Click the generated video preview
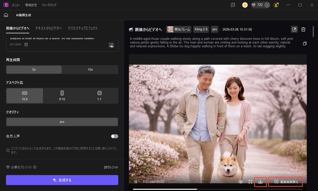The height and width of the screenshot is (191, 318). 218,124
